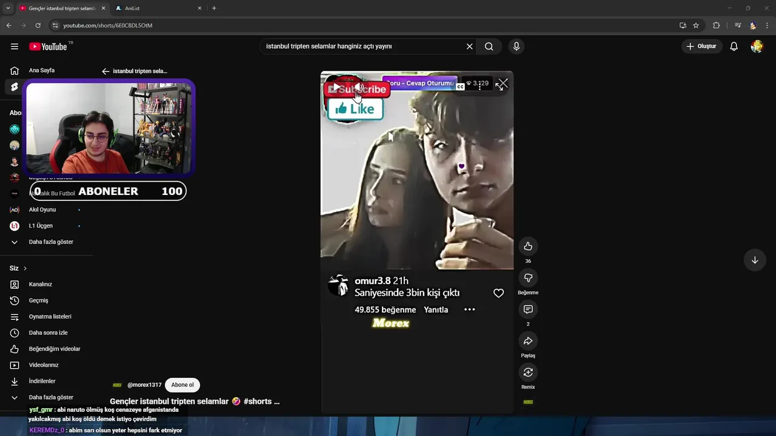Toggle closed captions on the Short
Viewport: 776px width, 436px height.
(x=460, y=87)
